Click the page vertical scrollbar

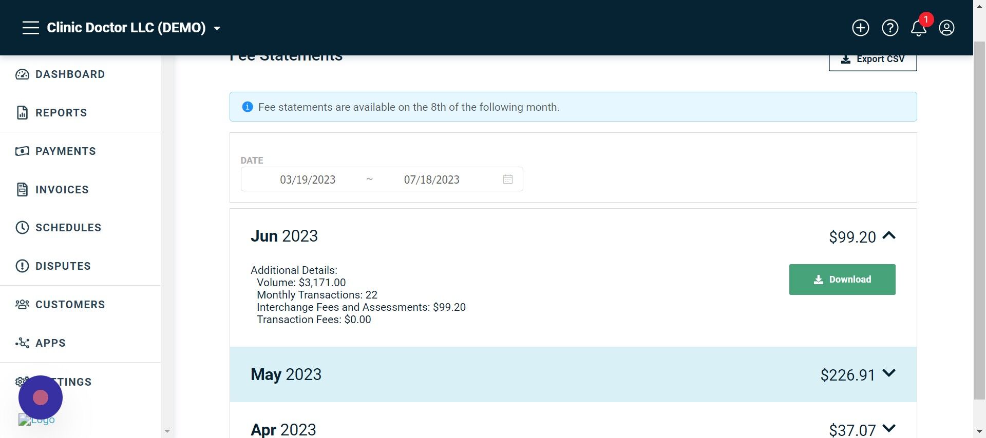[x=979, y=221]
